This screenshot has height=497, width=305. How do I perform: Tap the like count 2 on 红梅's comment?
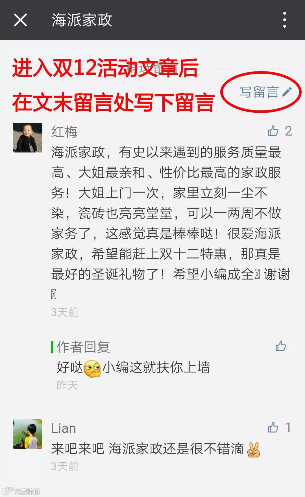(288, 131)
